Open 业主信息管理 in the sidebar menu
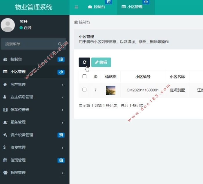The image size is (203, 184). (35, 97)
